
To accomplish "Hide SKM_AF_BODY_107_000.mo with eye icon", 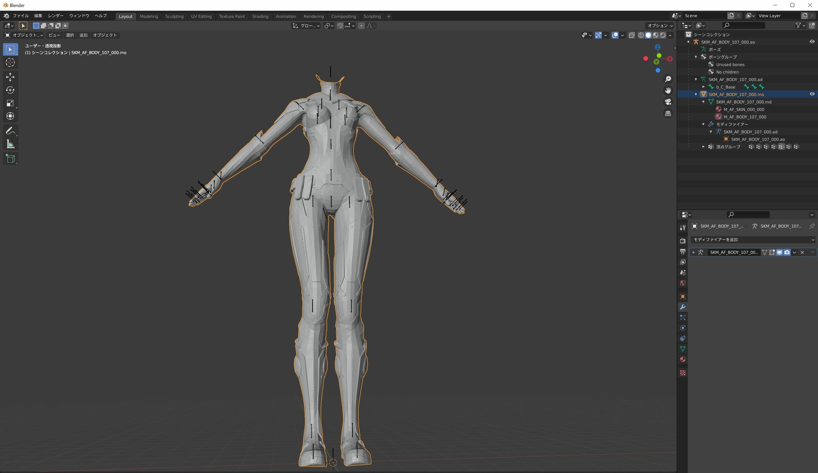I will click(812, 94).
